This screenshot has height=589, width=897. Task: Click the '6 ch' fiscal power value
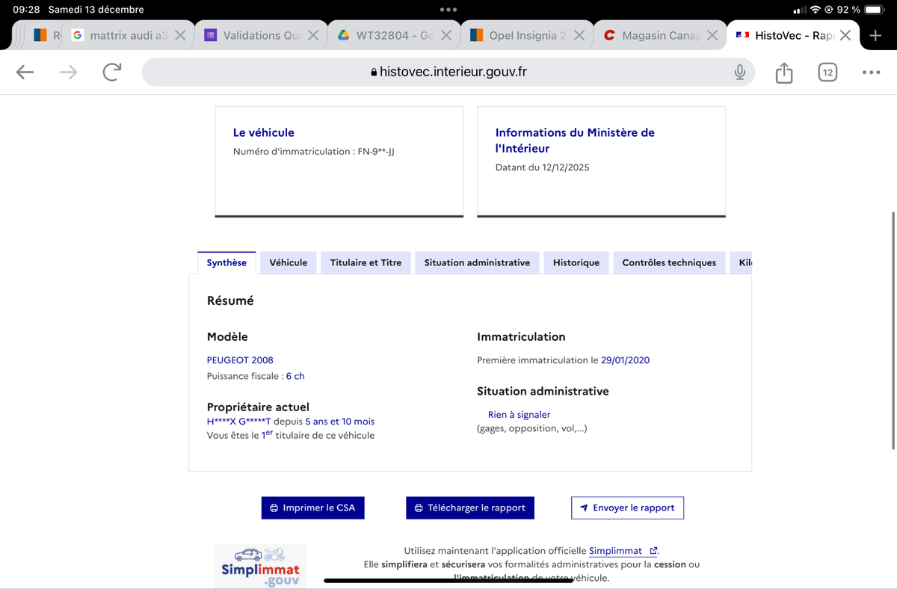(x=295, y=376)
